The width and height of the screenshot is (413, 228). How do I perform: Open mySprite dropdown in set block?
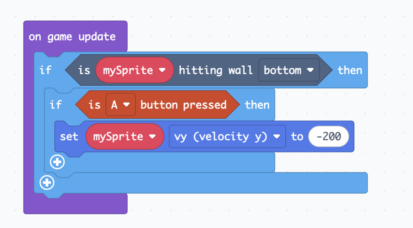(x=125, y=137)
